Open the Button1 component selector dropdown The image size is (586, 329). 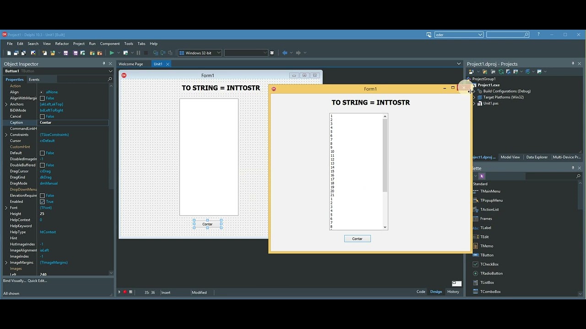(x=110, y=71)
